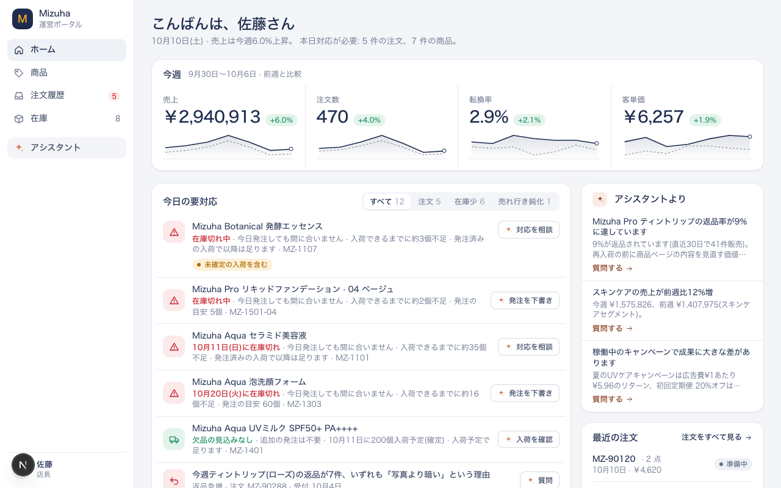
Task: Click warning icon for Mizuha Aqua セラミド美容液
Action: point(174,346)
